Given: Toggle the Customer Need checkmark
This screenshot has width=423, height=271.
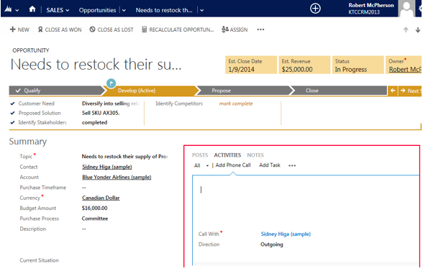Looking at the screenshot, I should pyautogui.click(x=12, y=104).
